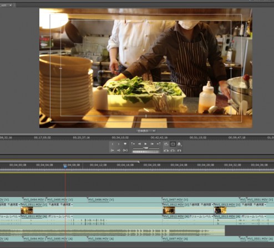This screenshot has width=274, height=248.
Task: Select clip MVI_0501.MOV [V]
Action: [260, 200]
